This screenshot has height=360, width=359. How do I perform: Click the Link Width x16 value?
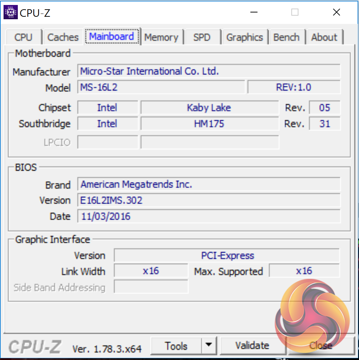[151, 271]
